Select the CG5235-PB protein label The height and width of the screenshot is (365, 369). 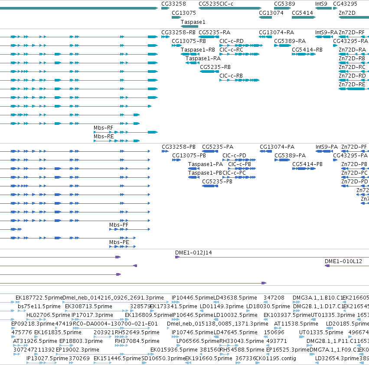217,182
